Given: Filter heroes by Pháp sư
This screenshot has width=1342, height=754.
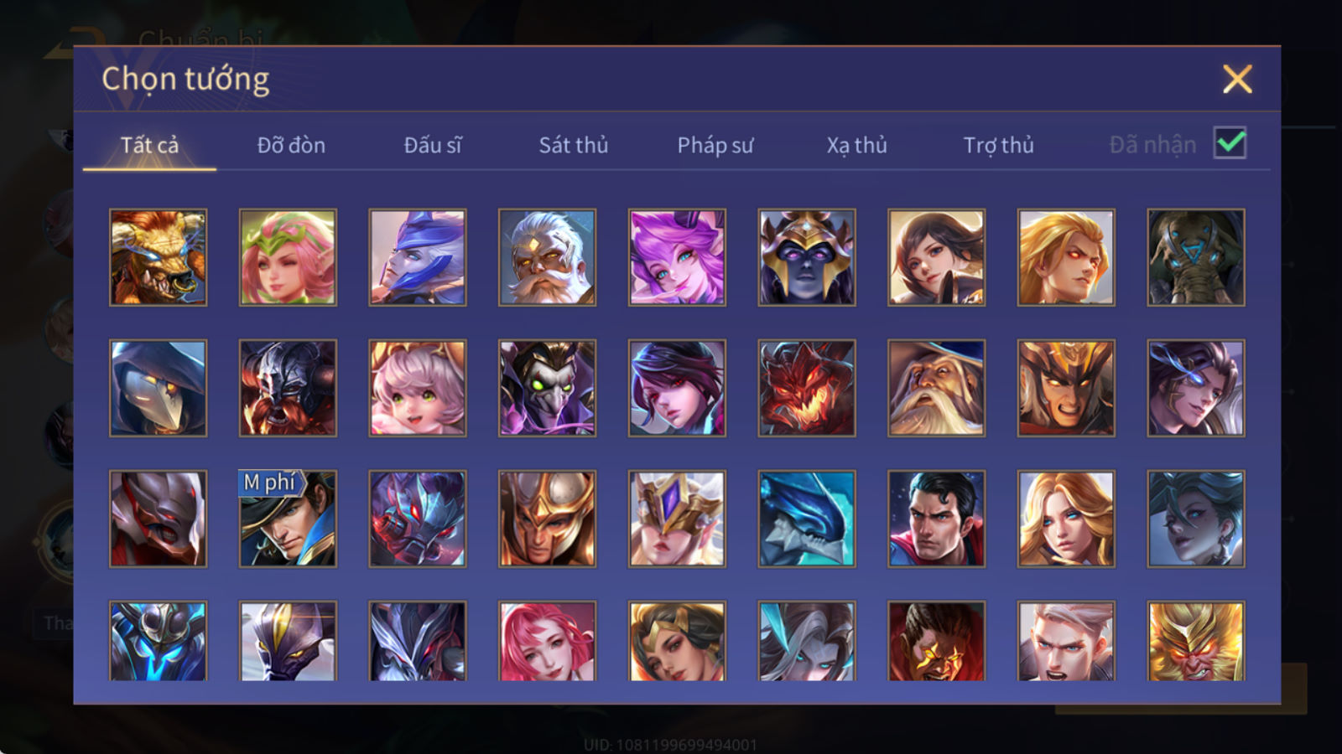Looking at the screenshot, I should tap(715, 145).
